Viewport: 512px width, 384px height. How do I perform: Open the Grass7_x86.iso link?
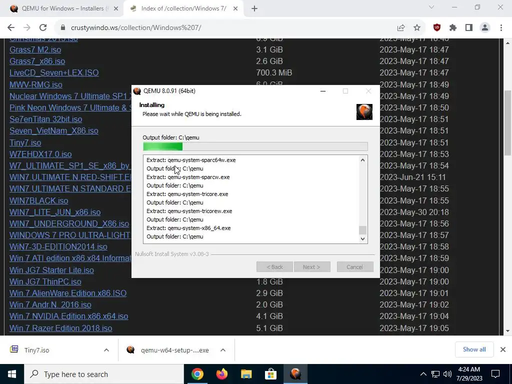(x=37, y=61)
